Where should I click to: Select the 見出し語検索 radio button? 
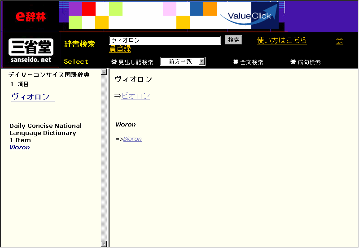tap(114, 62)
